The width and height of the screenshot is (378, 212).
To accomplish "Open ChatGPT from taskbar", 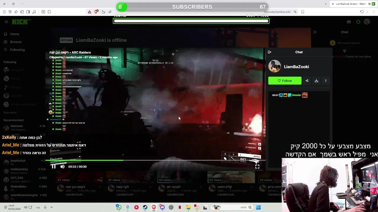I will (171, 207).
